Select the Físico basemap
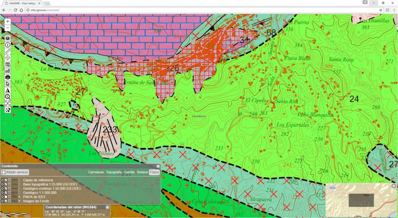This screenshot has width=398, height=218. (154, 172)
